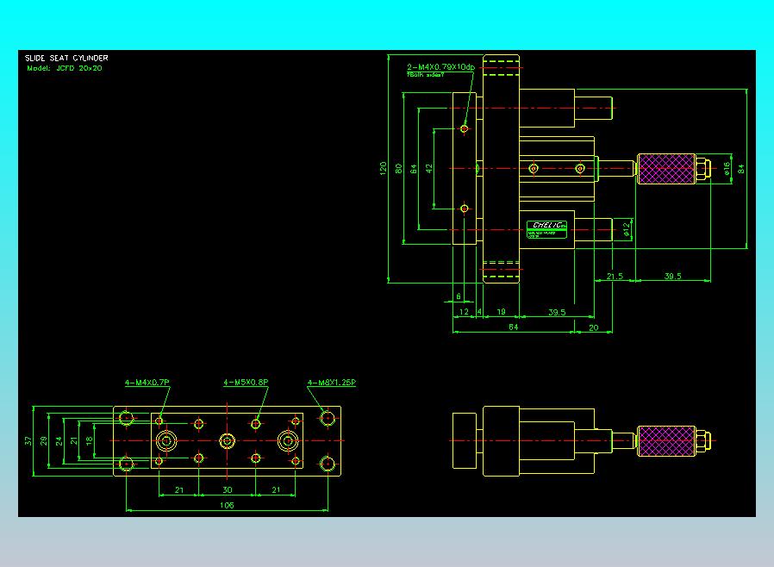774x567 pixels.
Task: Pick the '4-M8X1.25P' thread callout
Action: pyautogui.click(x=332, y=383)
